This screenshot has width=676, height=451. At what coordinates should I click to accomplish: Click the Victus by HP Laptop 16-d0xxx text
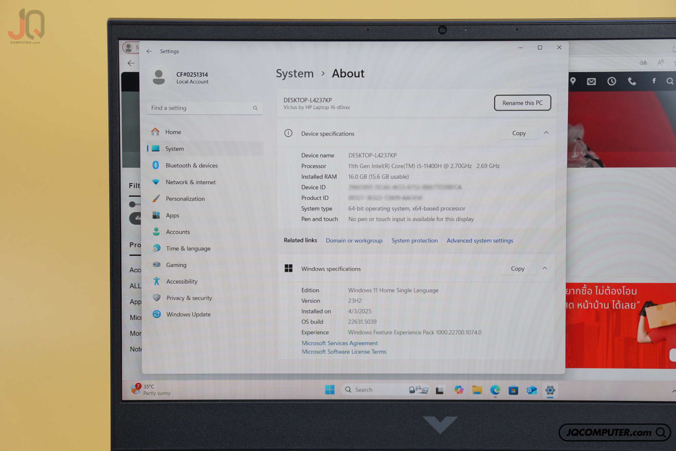317,107
